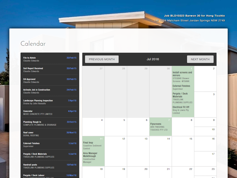The image size is (237, 178).
Task: Select calendar day 23
Action: click(x=205, y=171)
